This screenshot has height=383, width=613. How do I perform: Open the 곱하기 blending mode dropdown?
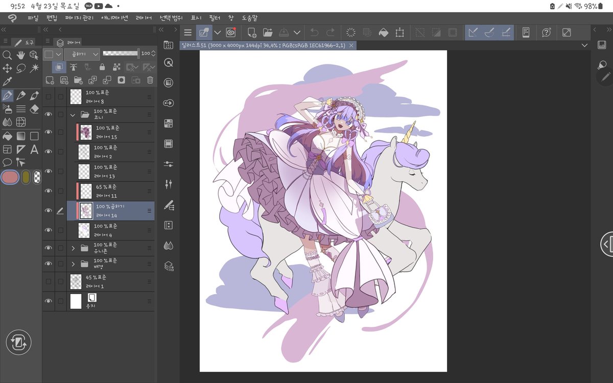click(x=82, y=54)
